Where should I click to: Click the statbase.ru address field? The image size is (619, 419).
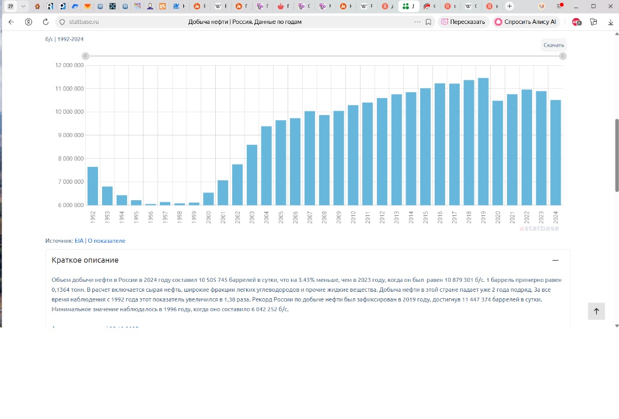coord(237,22)
